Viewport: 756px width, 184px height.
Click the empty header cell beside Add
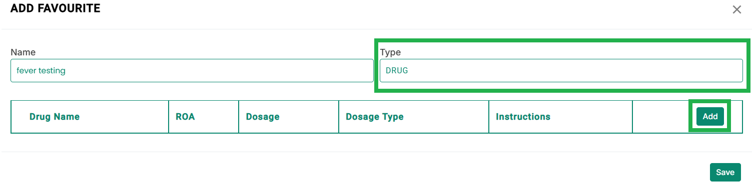point(660,117)
